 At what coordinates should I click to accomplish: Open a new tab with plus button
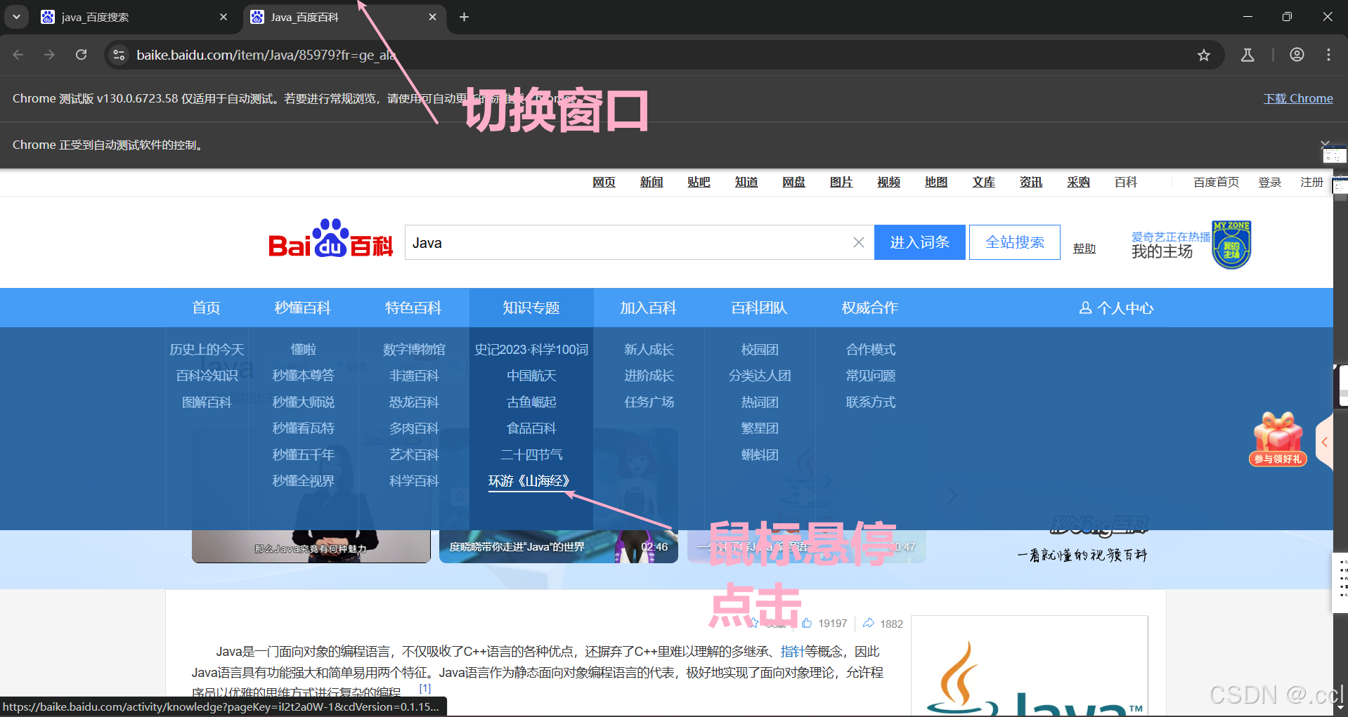click(x=464, y=17)
